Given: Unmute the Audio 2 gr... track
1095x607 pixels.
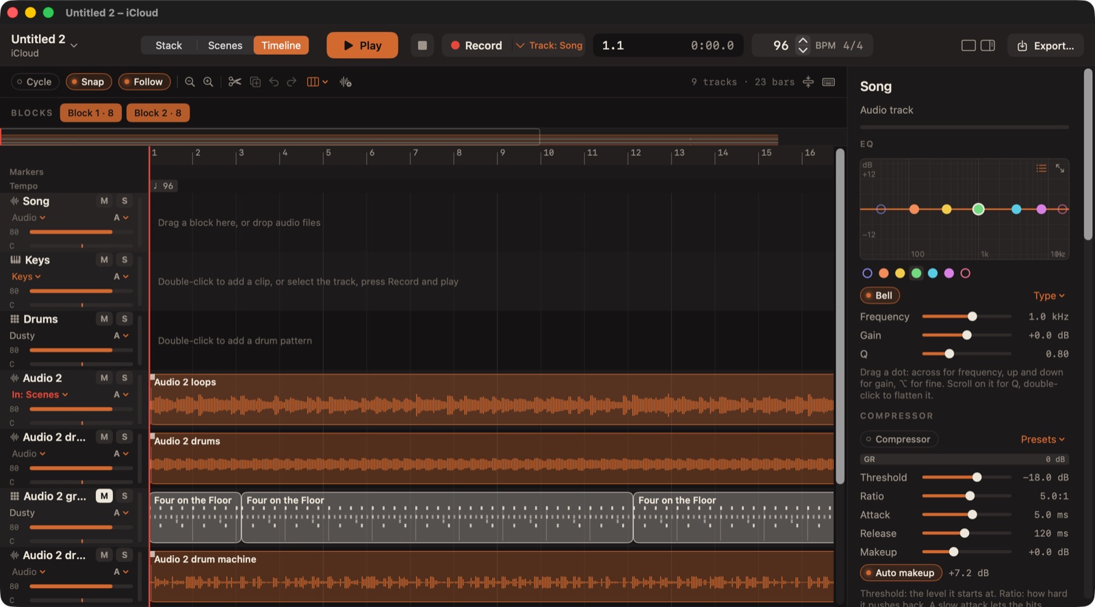Looking at the screenshot, I should point(104,496).
